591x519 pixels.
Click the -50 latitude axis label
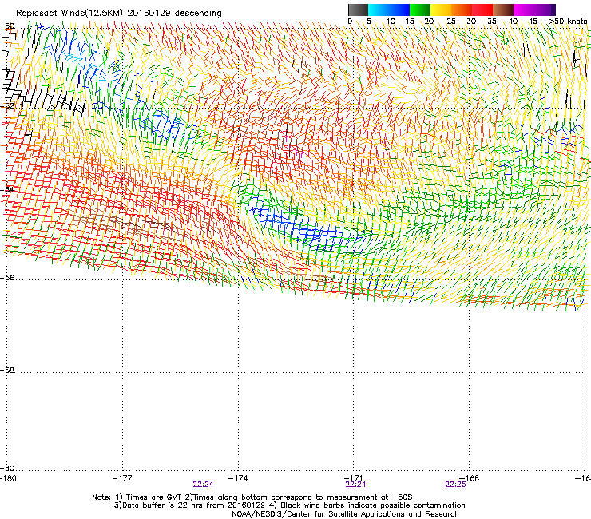8,26
